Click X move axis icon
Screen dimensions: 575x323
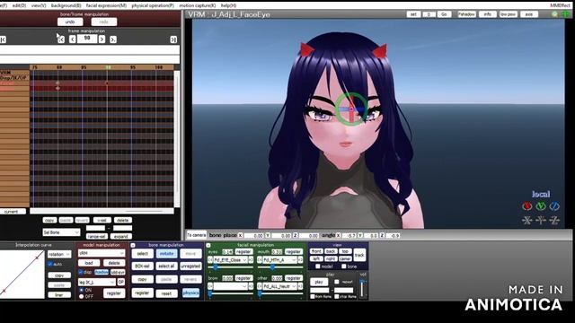(x=527, y=220)
